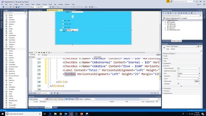This screenshot has width=206, height=116.
Task: Toggle the Dive checkbox in designer
Action: (63, 27)
